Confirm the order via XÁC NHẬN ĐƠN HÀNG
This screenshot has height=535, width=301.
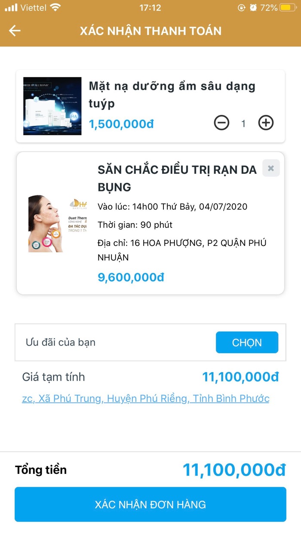pyautogui.click(x=150, y=504)
